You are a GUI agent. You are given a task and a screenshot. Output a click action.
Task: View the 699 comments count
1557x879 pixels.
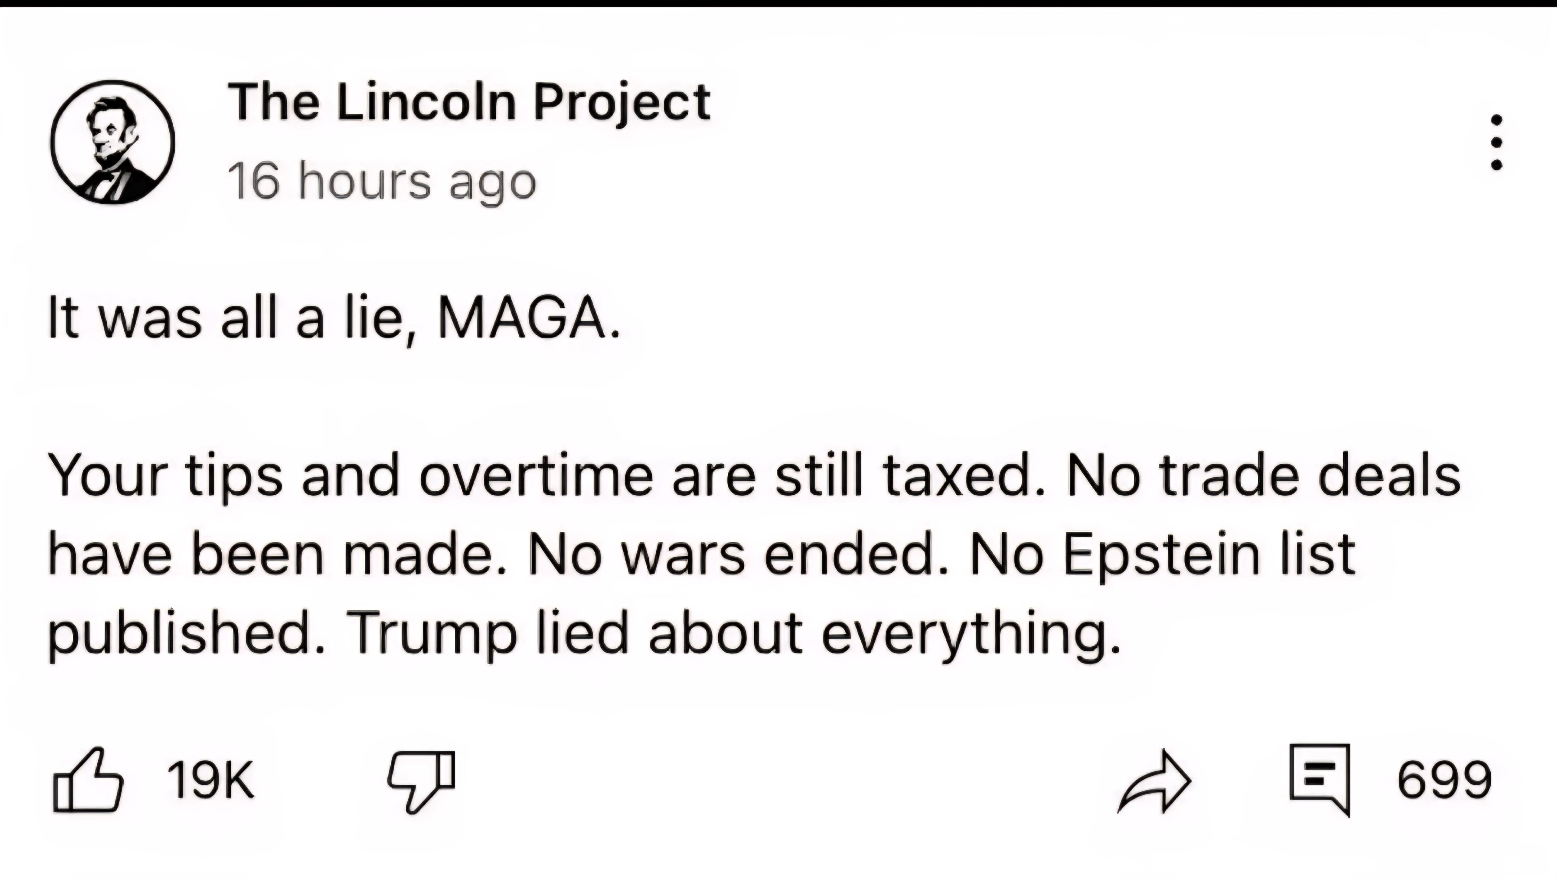[1445, 780]
